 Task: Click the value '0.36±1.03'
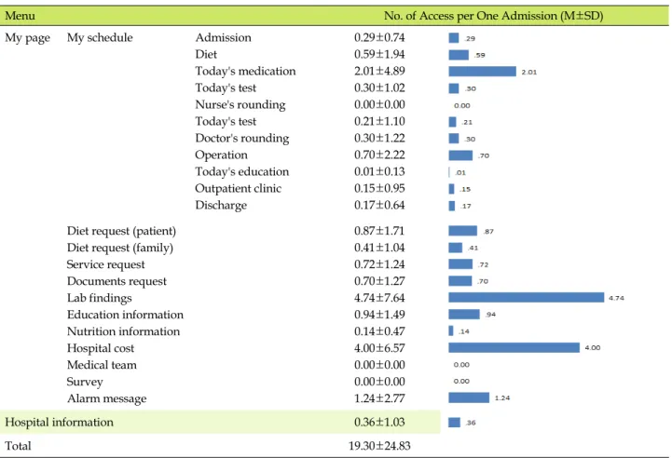coord(379,422)
